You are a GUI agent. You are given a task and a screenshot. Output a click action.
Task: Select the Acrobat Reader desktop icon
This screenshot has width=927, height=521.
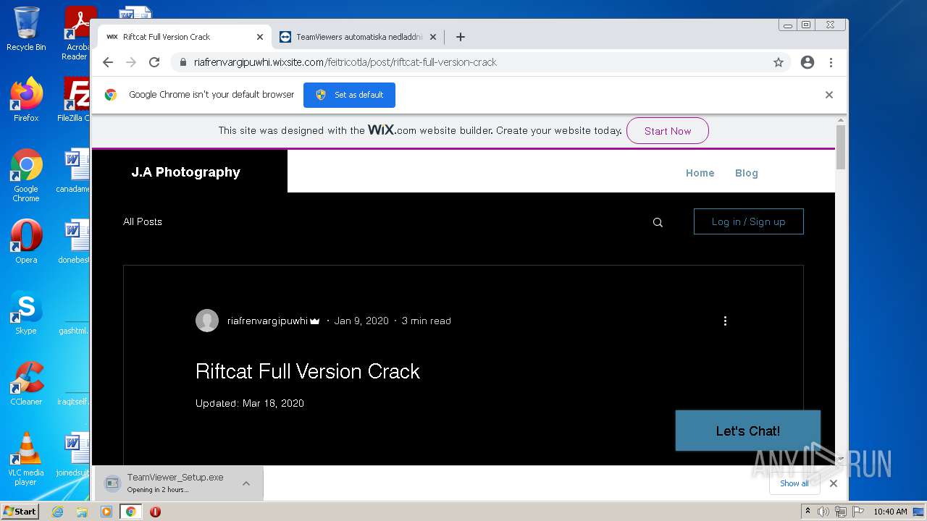(x=77, y=33)
